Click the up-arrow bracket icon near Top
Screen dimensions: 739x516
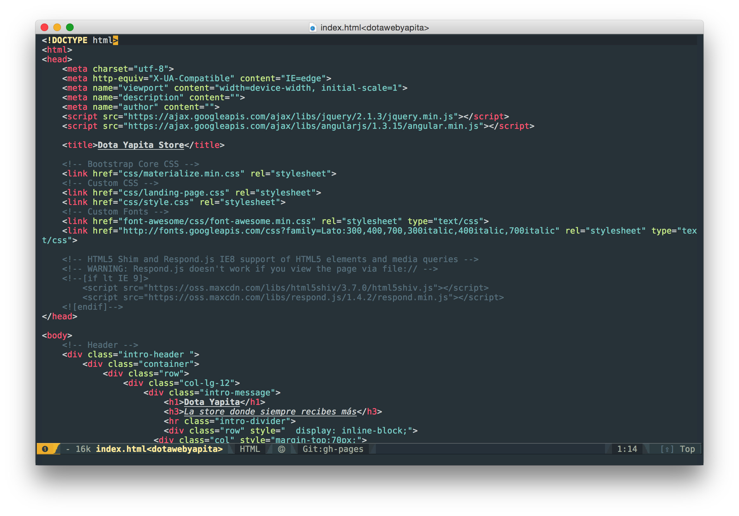(x=667, y=449)
